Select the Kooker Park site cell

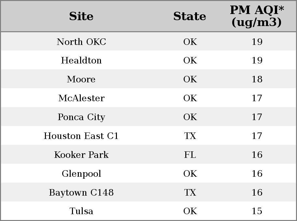click(x=81, y=155)
